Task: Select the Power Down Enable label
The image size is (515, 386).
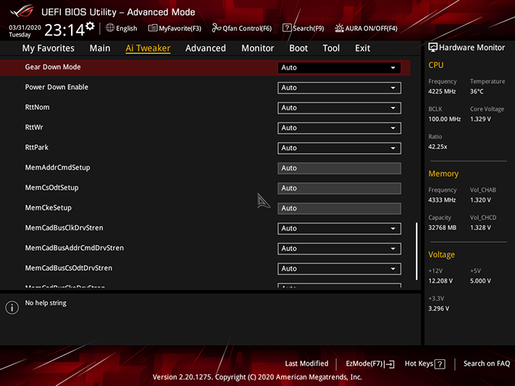Action: click(56, 87)
